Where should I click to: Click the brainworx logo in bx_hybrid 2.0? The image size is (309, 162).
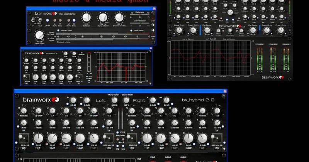point(41,100)
